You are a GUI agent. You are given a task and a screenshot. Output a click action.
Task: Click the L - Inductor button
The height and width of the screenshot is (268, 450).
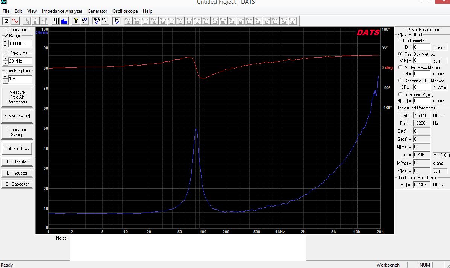click(17, 173)
